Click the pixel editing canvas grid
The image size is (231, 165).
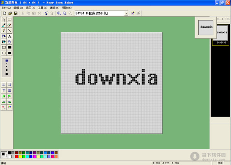[112, 83]
